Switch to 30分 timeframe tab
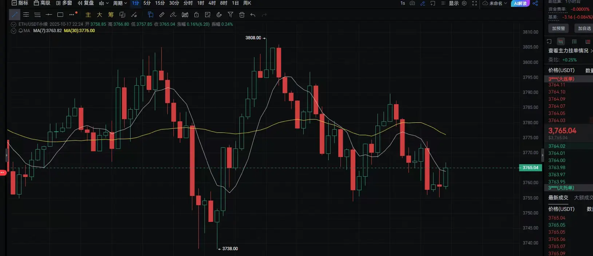593x256 pixels. pos(174,3)
